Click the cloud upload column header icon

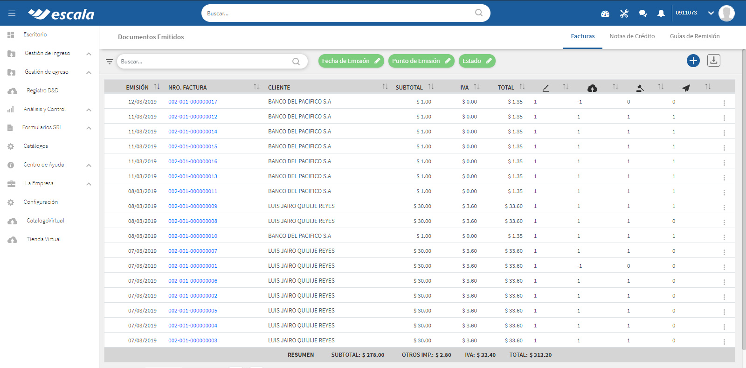pos(592,88)
